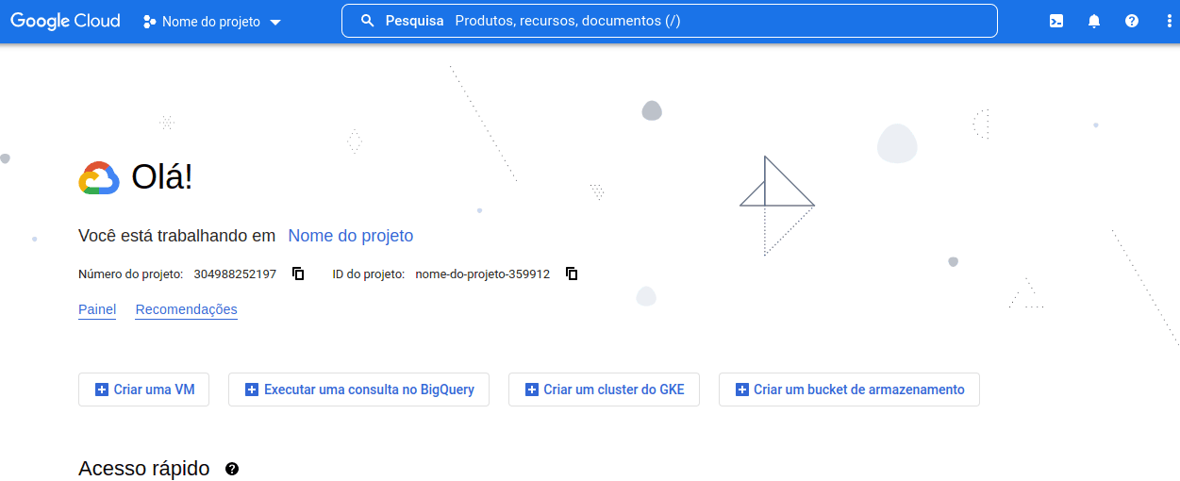Click Executar uma consulta no BigQuery
This screenshot has height=481, width=1180.
pyautogui.click(x=358, y=390)
